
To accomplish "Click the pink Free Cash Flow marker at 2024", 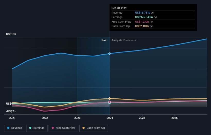I will coord(110,102).
